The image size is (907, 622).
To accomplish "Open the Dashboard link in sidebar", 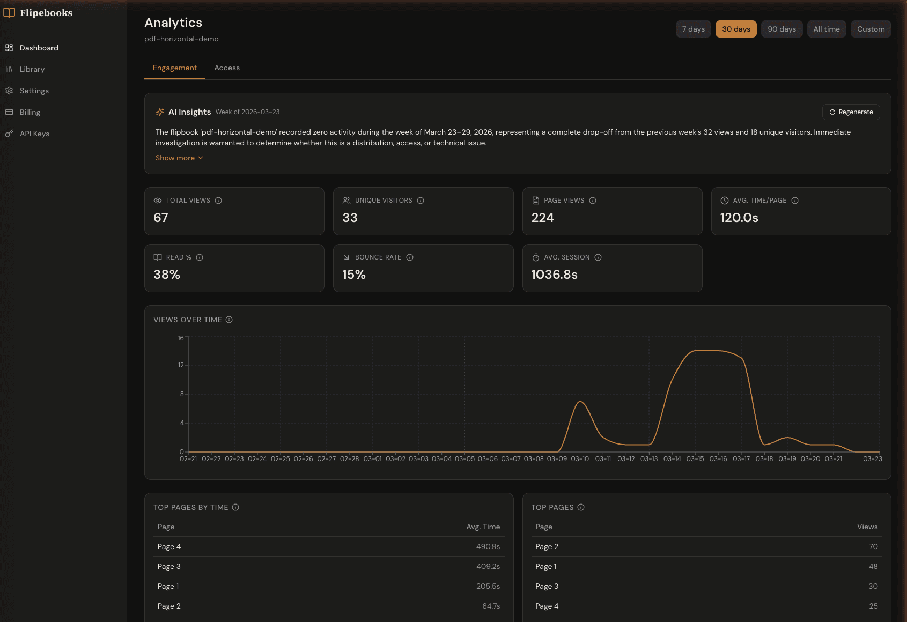I will pyautogui.click(x=39, y=48).
